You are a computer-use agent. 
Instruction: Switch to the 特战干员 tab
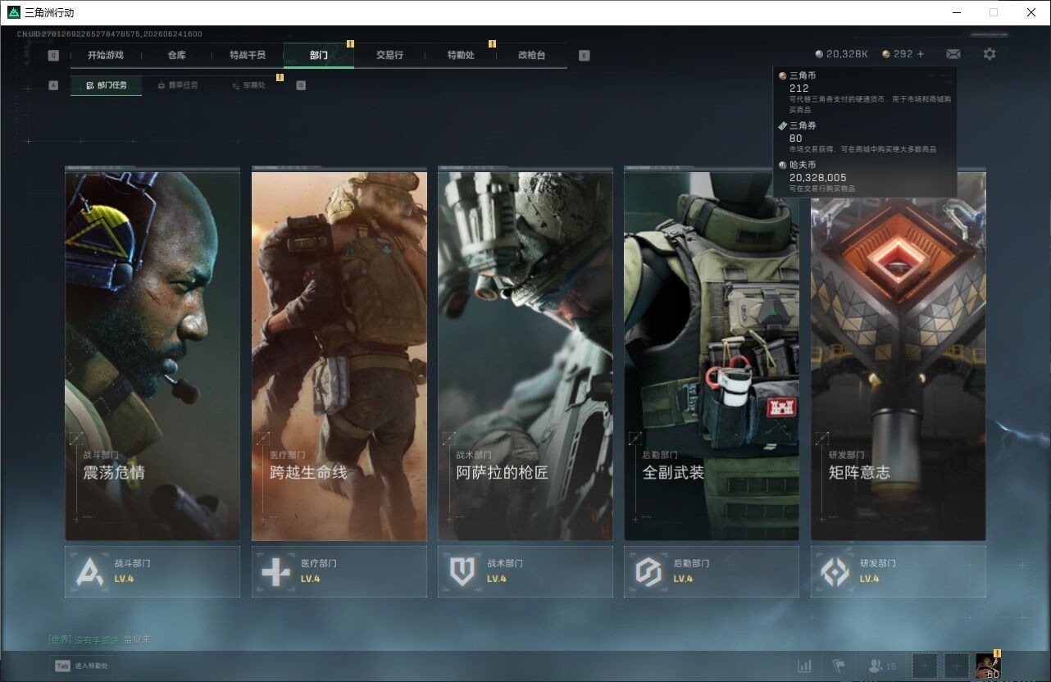coord(248,56)
